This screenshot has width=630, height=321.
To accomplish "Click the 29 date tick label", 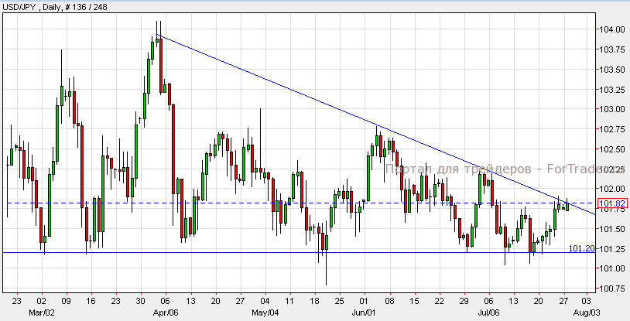I will 464,302.
